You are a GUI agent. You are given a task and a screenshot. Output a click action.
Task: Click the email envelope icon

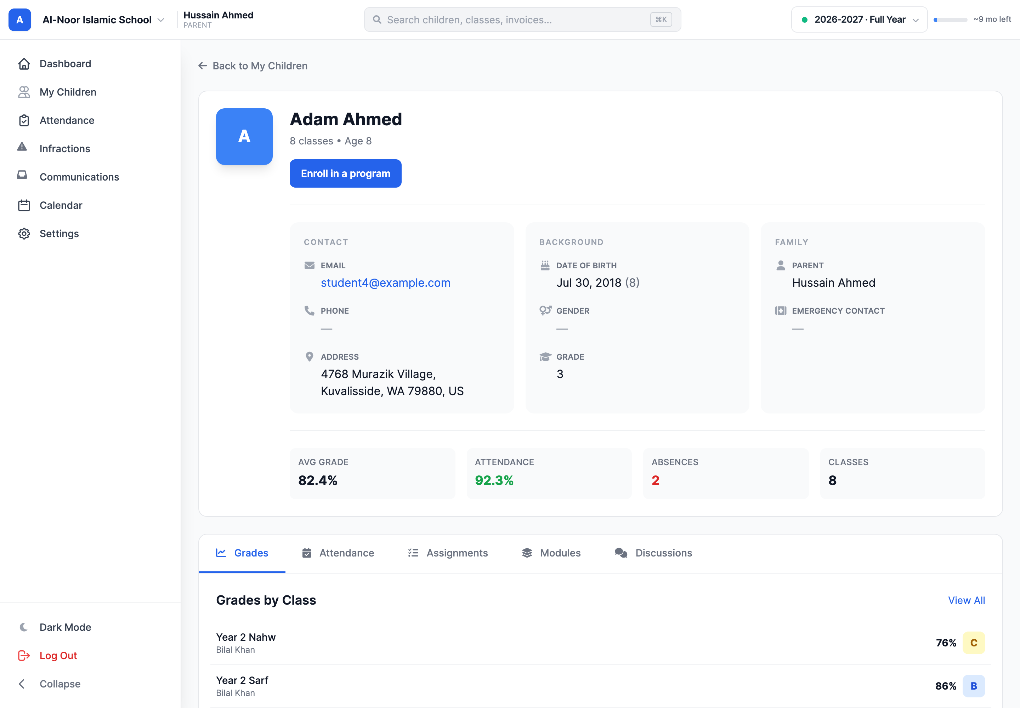point(310,265)
